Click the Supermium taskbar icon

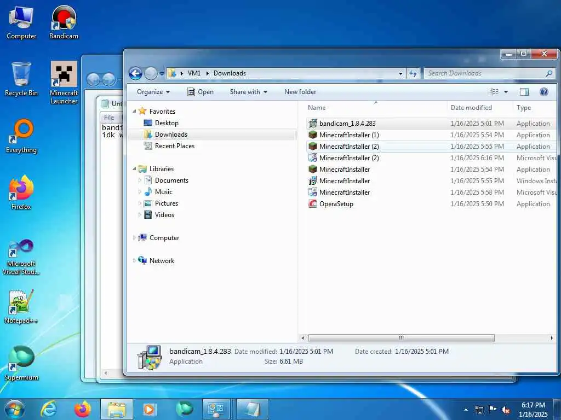(x=185, y=409)
